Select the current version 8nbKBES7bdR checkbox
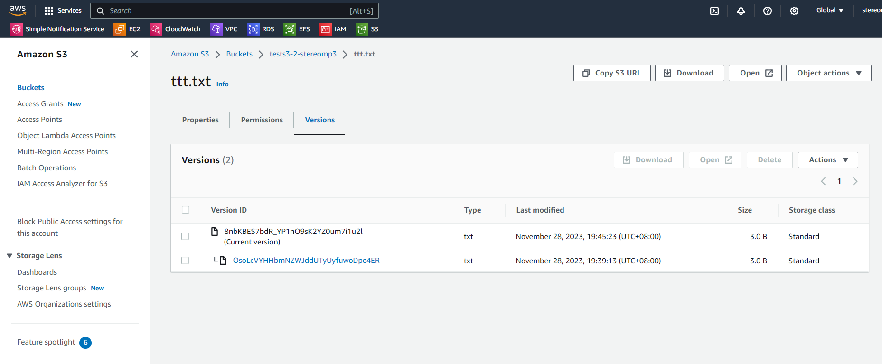The width and height of the screenshot is (882, 364). pos(185,236)
